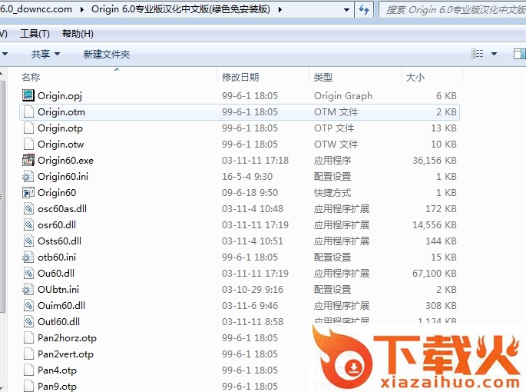
Task: Click the 16-5-4 9:30 date cell
Action: pyautogui.click(x=247, y=176)
